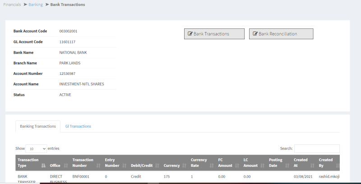
Task: Click Financials in the breadcrumb
Action: pos(12,5)
